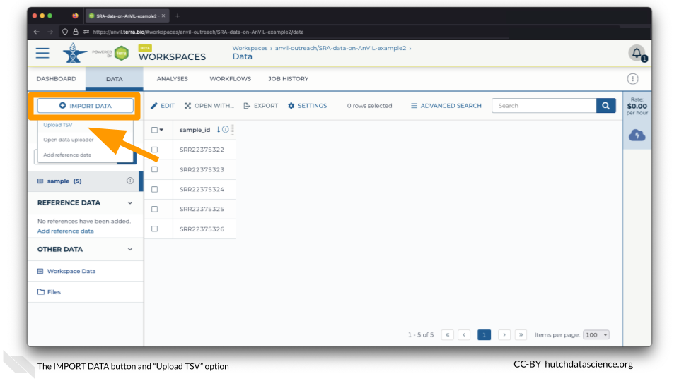This screenshot has height=381, width=679.
Task: Click the EDIT pencil button
Action: point(163,105)
